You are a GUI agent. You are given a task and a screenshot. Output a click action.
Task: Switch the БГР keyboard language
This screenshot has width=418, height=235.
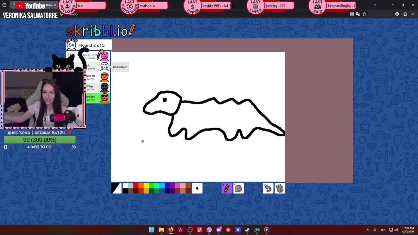pyautogui.click(x=383, y=230)
